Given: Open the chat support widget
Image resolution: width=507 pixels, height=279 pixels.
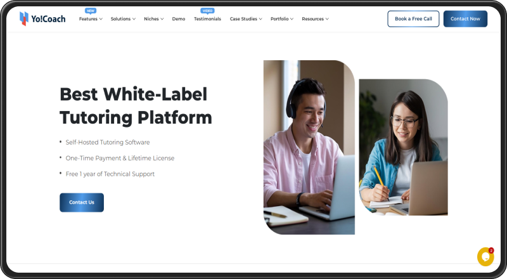Looking at the screenshot, I should pyautogui.click(x=485, y=257).
